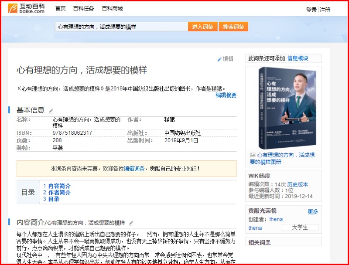Viewport: 349px width, 265px height.
Task: Click 更多 in 贡献光荣榜 panel
Action: pos(313,211)
